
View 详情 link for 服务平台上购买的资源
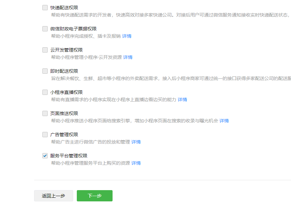(136, 163)
